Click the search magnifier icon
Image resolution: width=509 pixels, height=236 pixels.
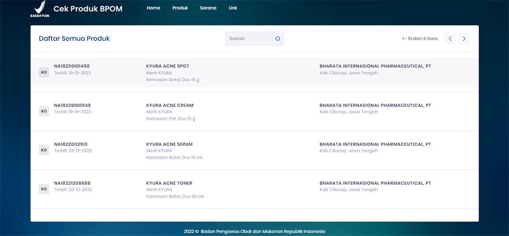pyautogui.click(x=278, y=38)
